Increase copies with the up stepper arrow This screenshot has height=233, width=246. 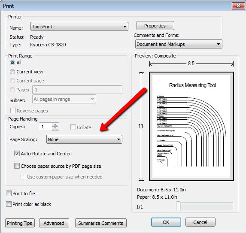(55, 125)
